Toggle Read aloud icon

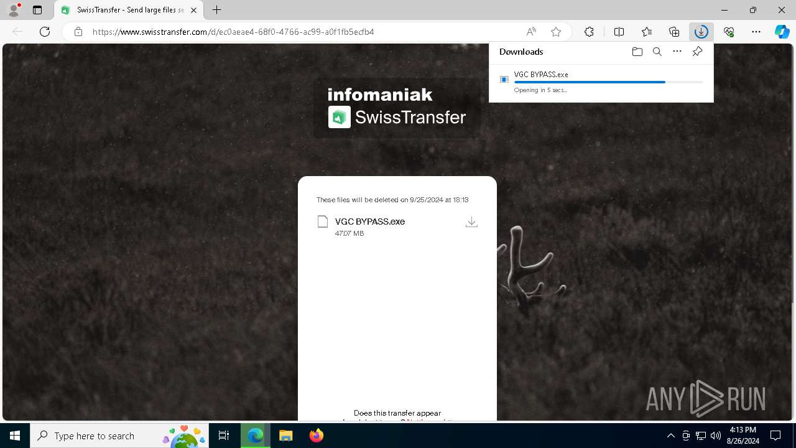point(531,32)
